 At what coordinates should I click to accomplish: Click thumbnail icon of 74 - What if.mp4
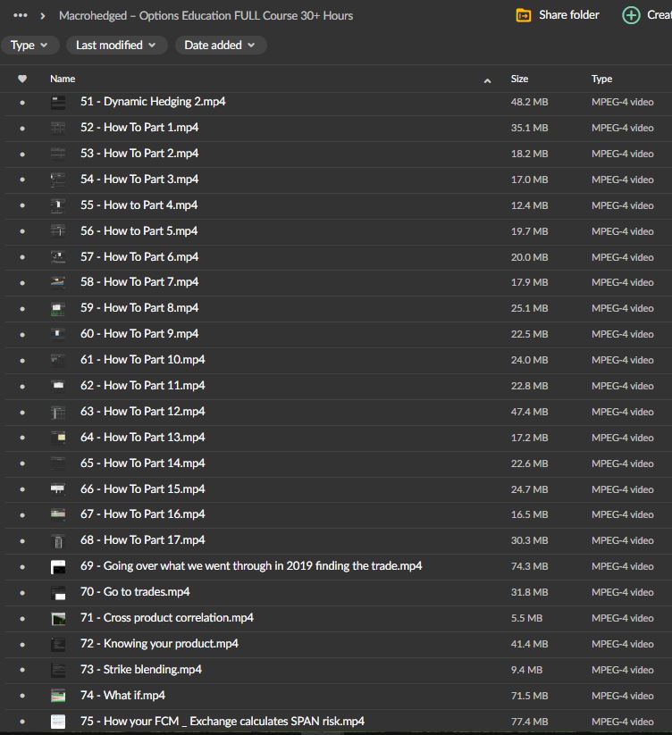(x=58, y=696)
